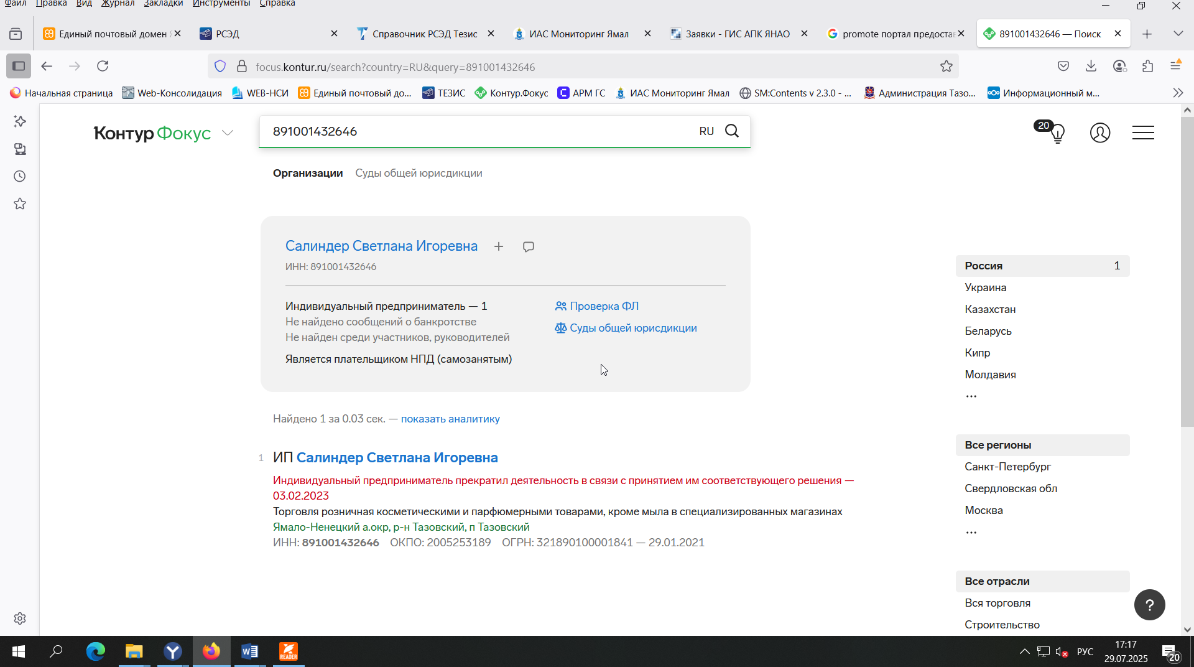
Task: Open the ТЕЗИС bookmark
Action: [x=444, y=93]
